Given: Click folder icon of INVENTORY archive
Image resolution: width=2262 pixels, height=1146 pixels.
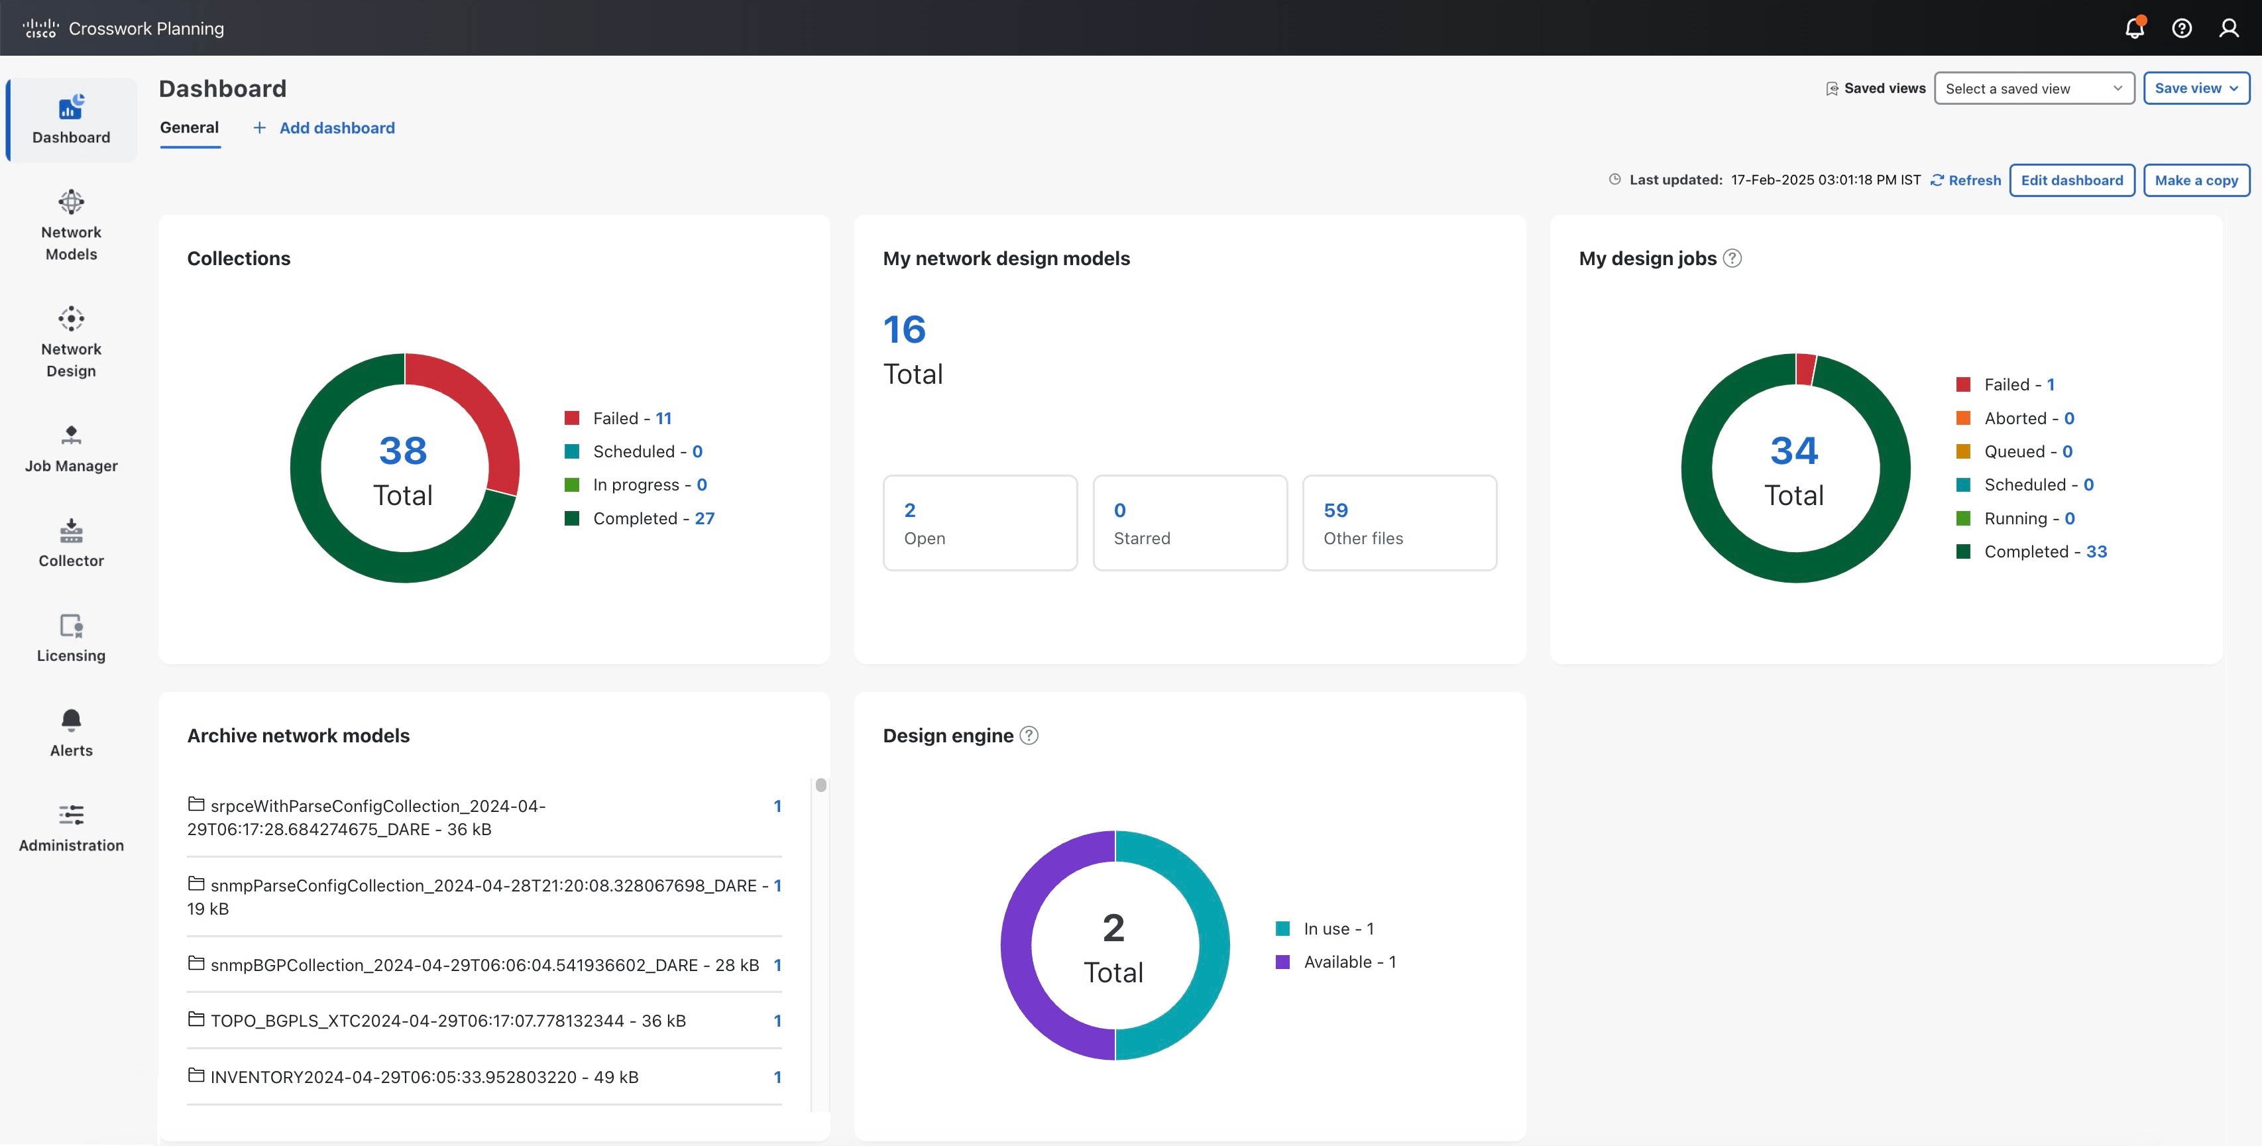Looking at the screenshot, I should (196, 1075).
